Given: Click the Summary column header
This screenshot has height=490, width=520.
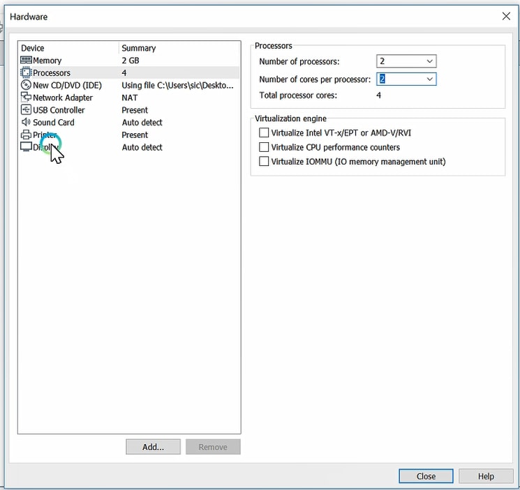Looking at the screenshot, I should (x=138, y=48).
